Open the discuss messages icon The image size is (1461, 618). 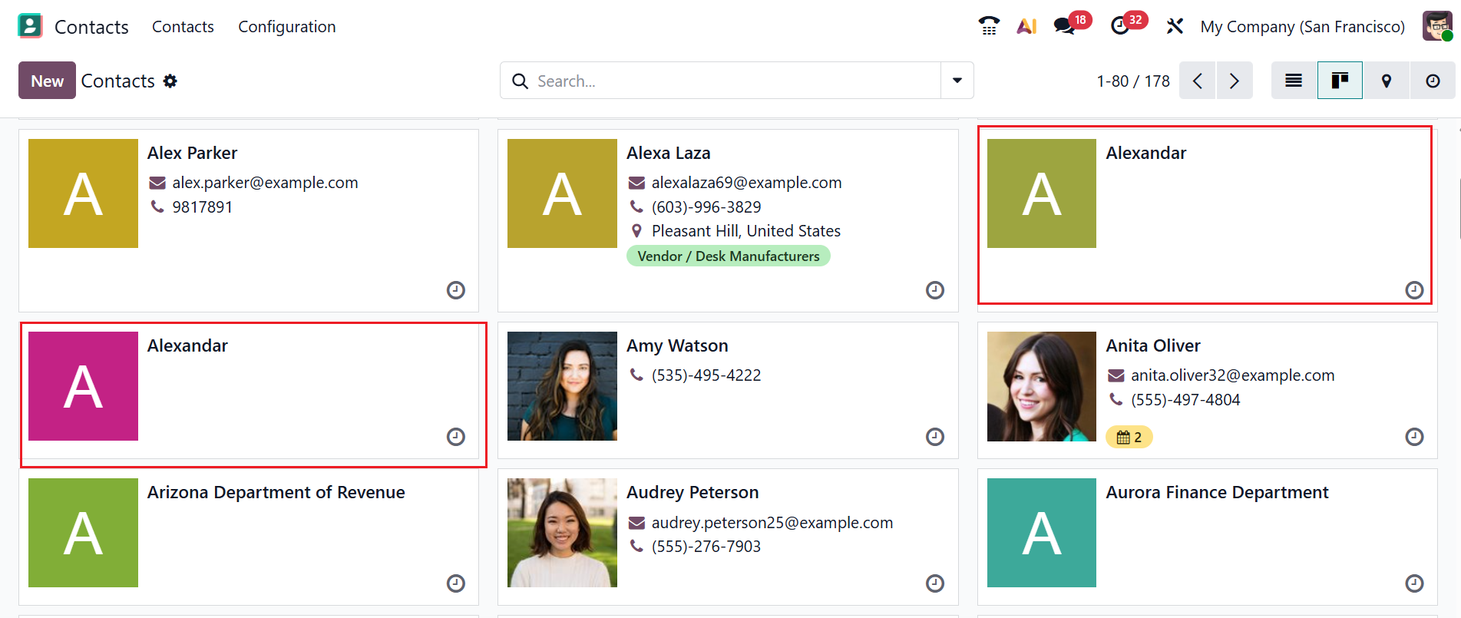tap(1064, 26)
